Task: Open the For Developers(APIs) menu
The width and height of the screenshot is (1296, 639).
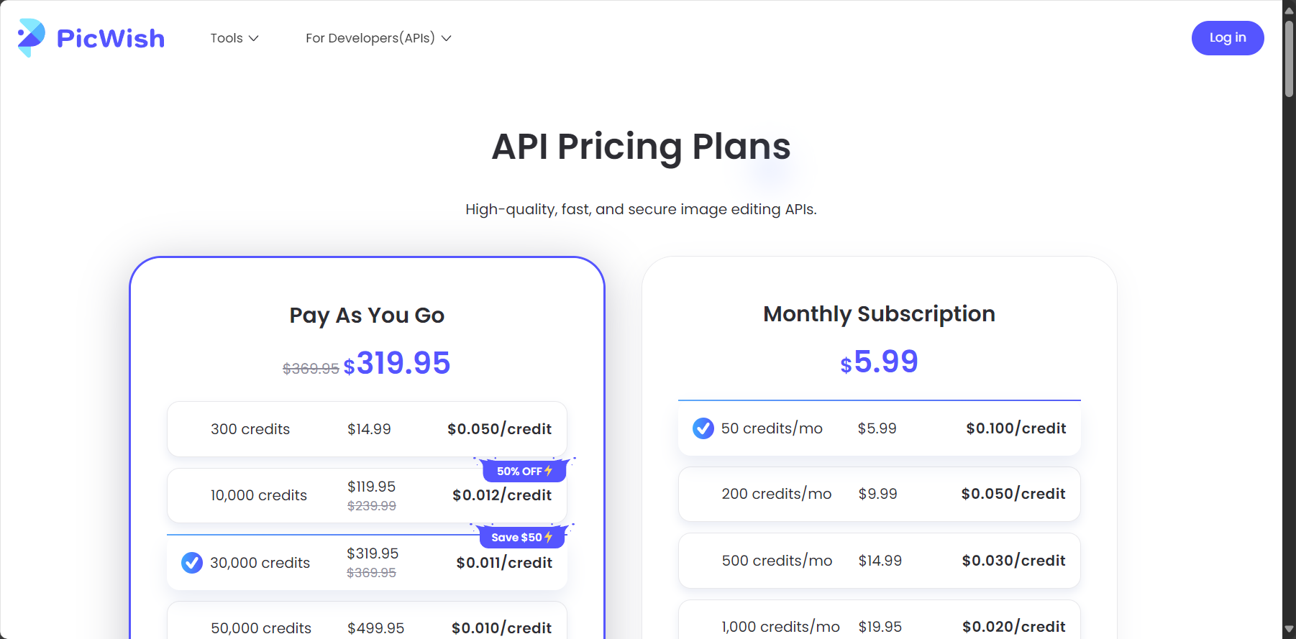Action: pos(378,38)
